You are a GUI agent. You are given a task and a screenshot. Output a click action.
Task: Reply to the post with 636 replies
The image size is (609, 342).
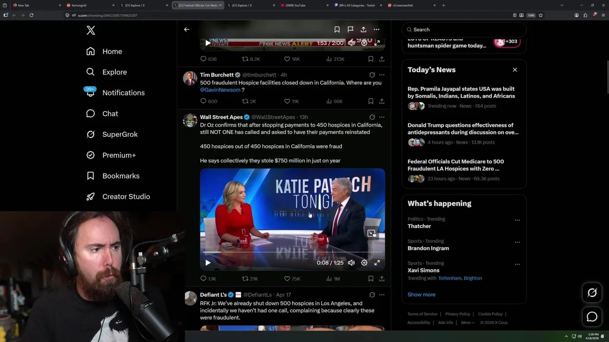click(x=208, y=59)
